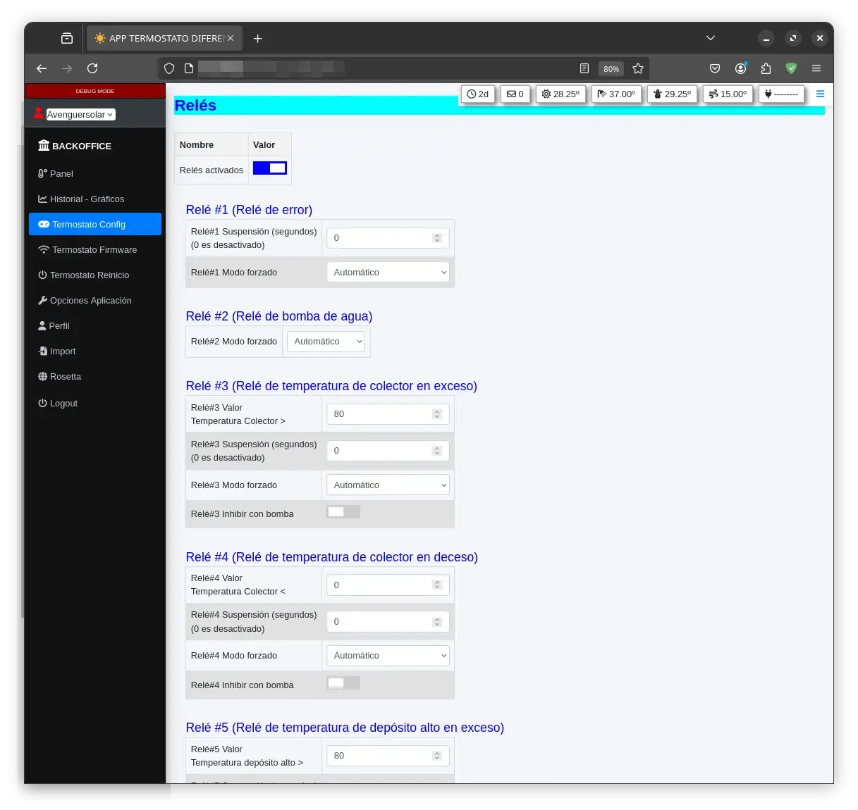858x810 pixels.
Task: Bookmark this page with the star icon
Action: [638, 68]
